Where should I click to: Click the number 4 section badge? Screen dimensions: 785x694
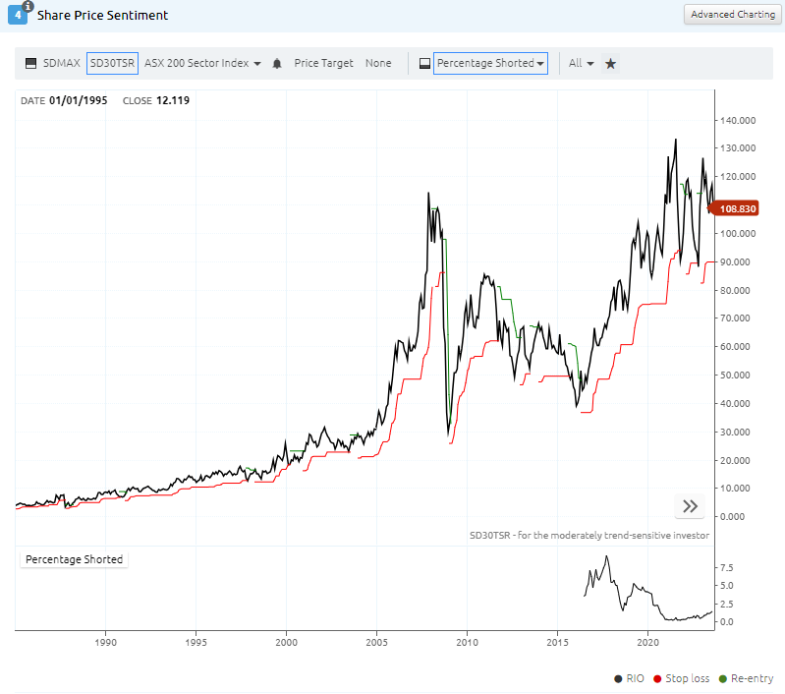(18, 17)
